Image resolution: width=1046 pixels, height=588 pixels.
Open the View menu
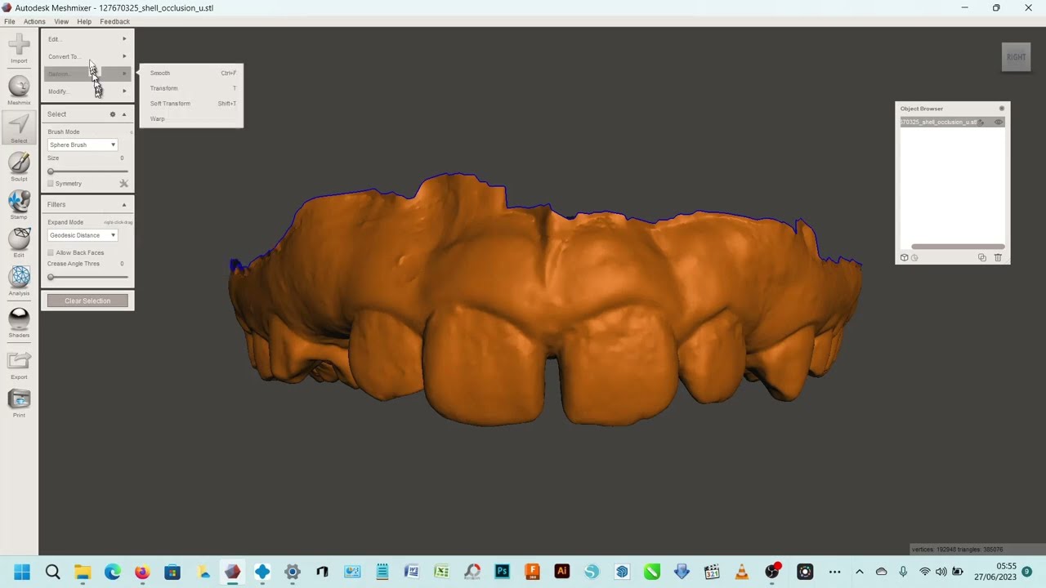pyautogui.click(x=61, y=21)
